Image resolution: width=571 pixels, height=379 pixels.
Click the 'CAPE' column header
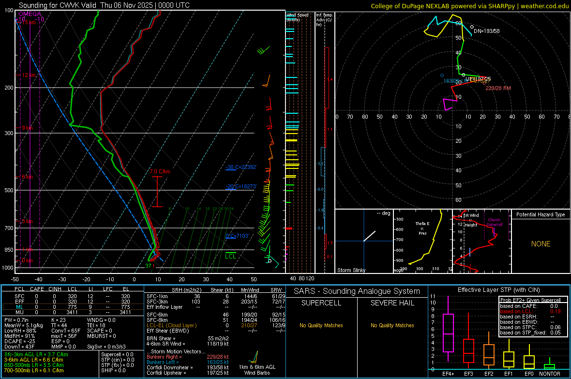37,289
